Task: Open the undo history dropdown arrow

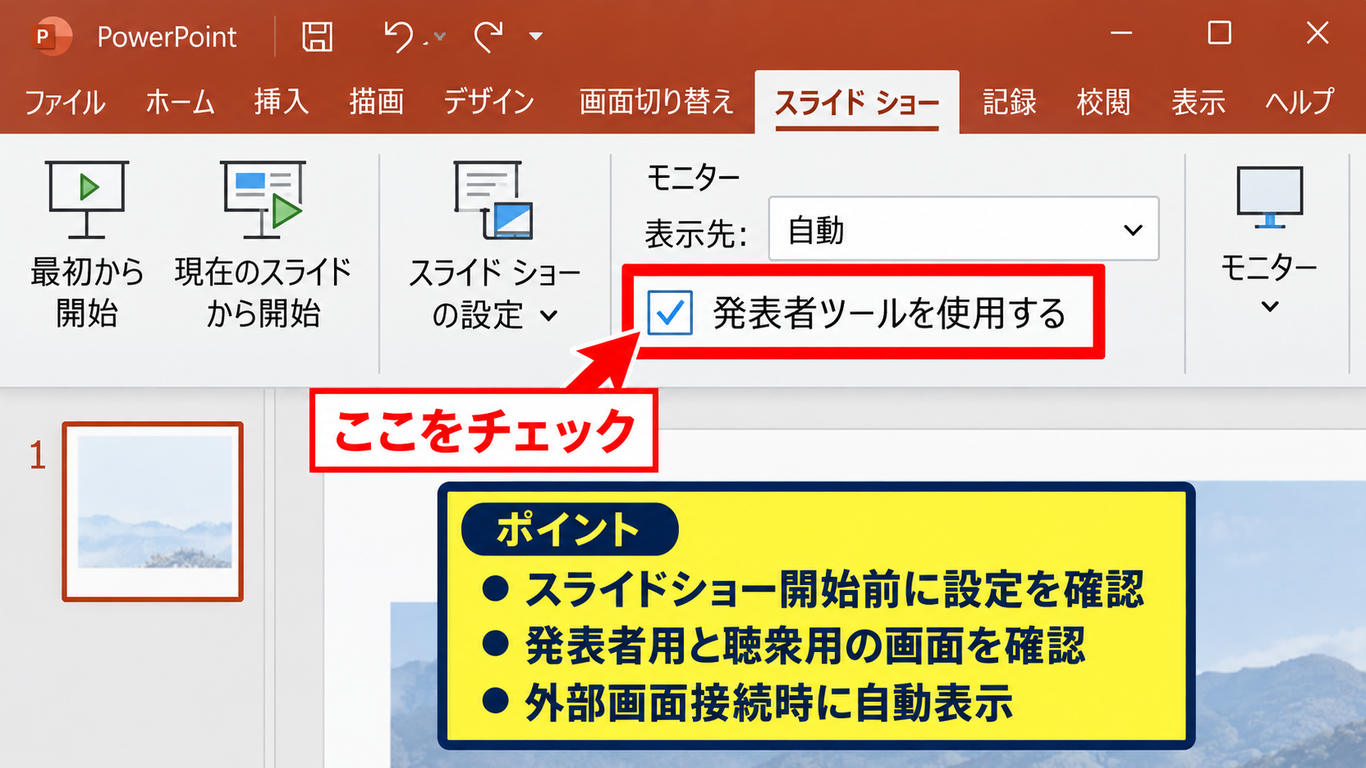Action: coord(440,37)
